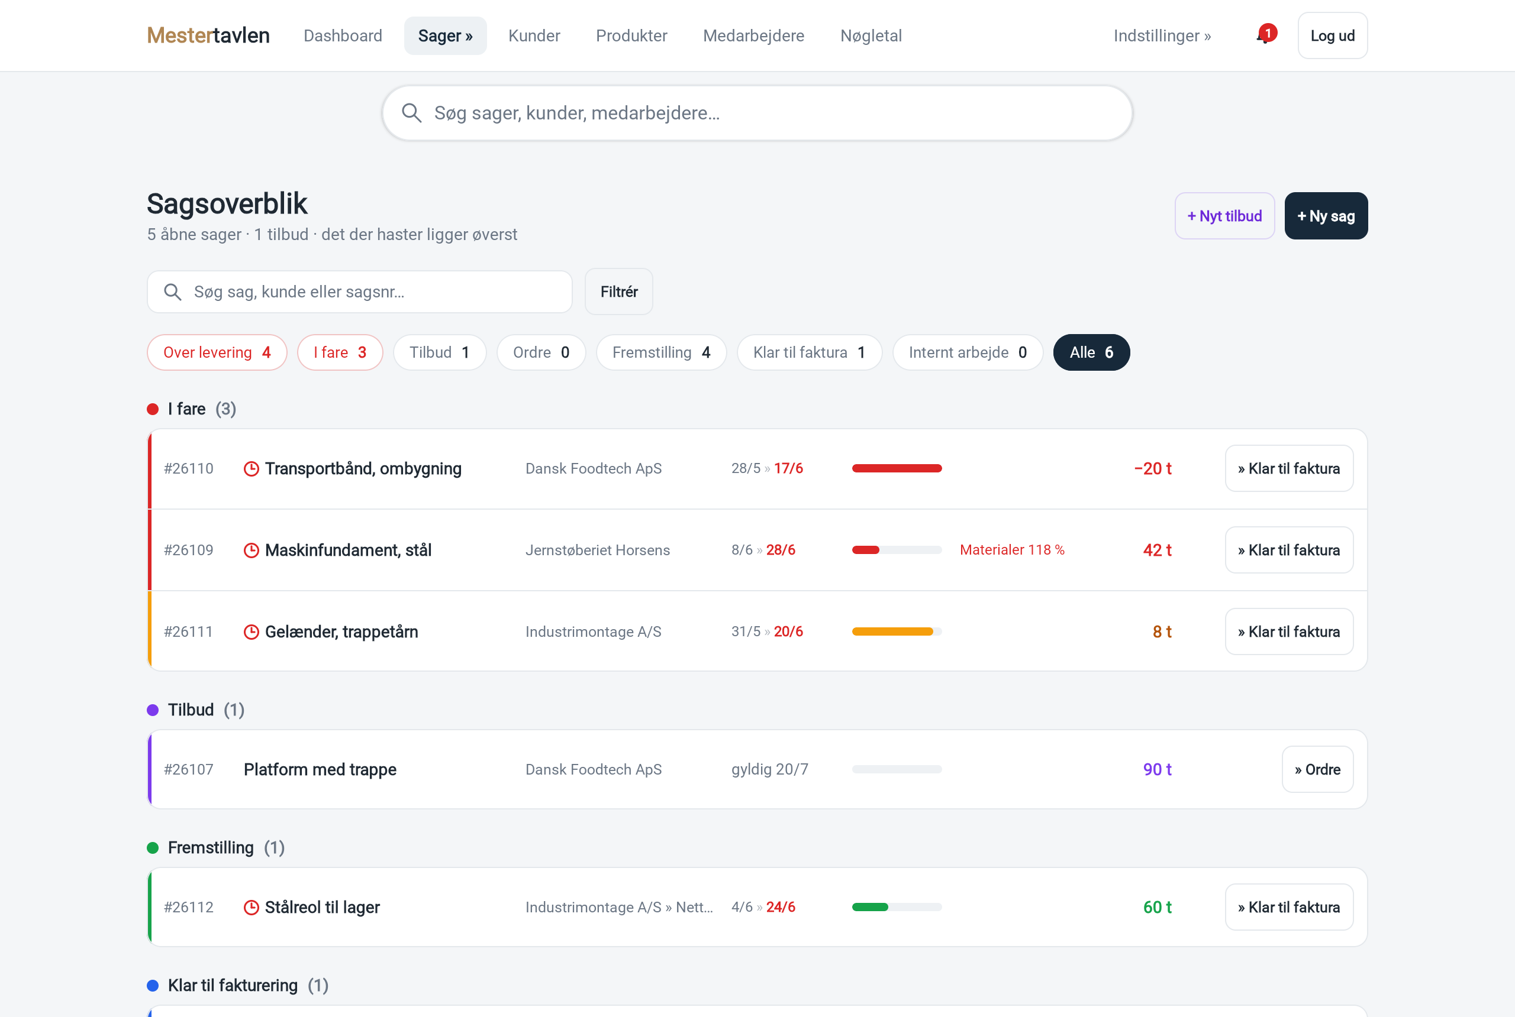Click the magnifier icon in the global search
This screenshot has width=1515, height=1017.
[411, 113]
